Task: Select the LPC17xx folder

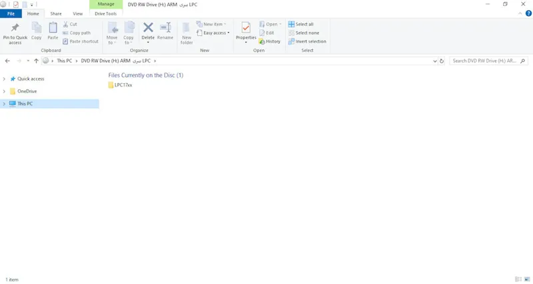Action: 121,85
